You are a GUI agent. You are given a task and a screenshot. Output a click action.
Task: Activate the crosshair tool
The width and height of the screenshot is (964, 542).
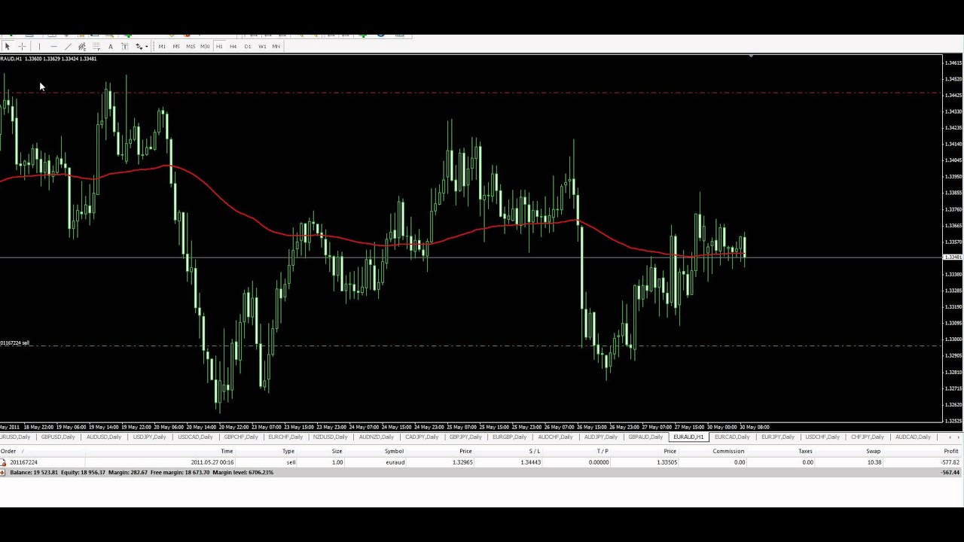point(22,47)
